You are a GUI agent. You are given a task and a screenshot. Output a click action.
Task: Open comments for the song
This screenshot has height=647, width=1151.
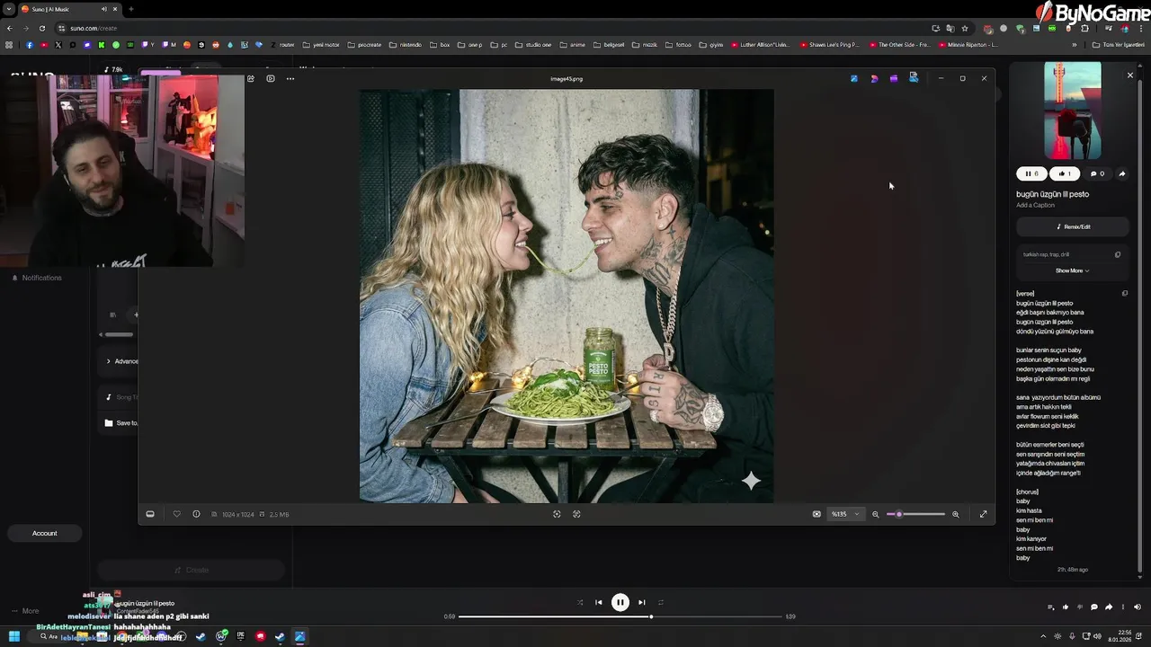[x=1097, y=173]
